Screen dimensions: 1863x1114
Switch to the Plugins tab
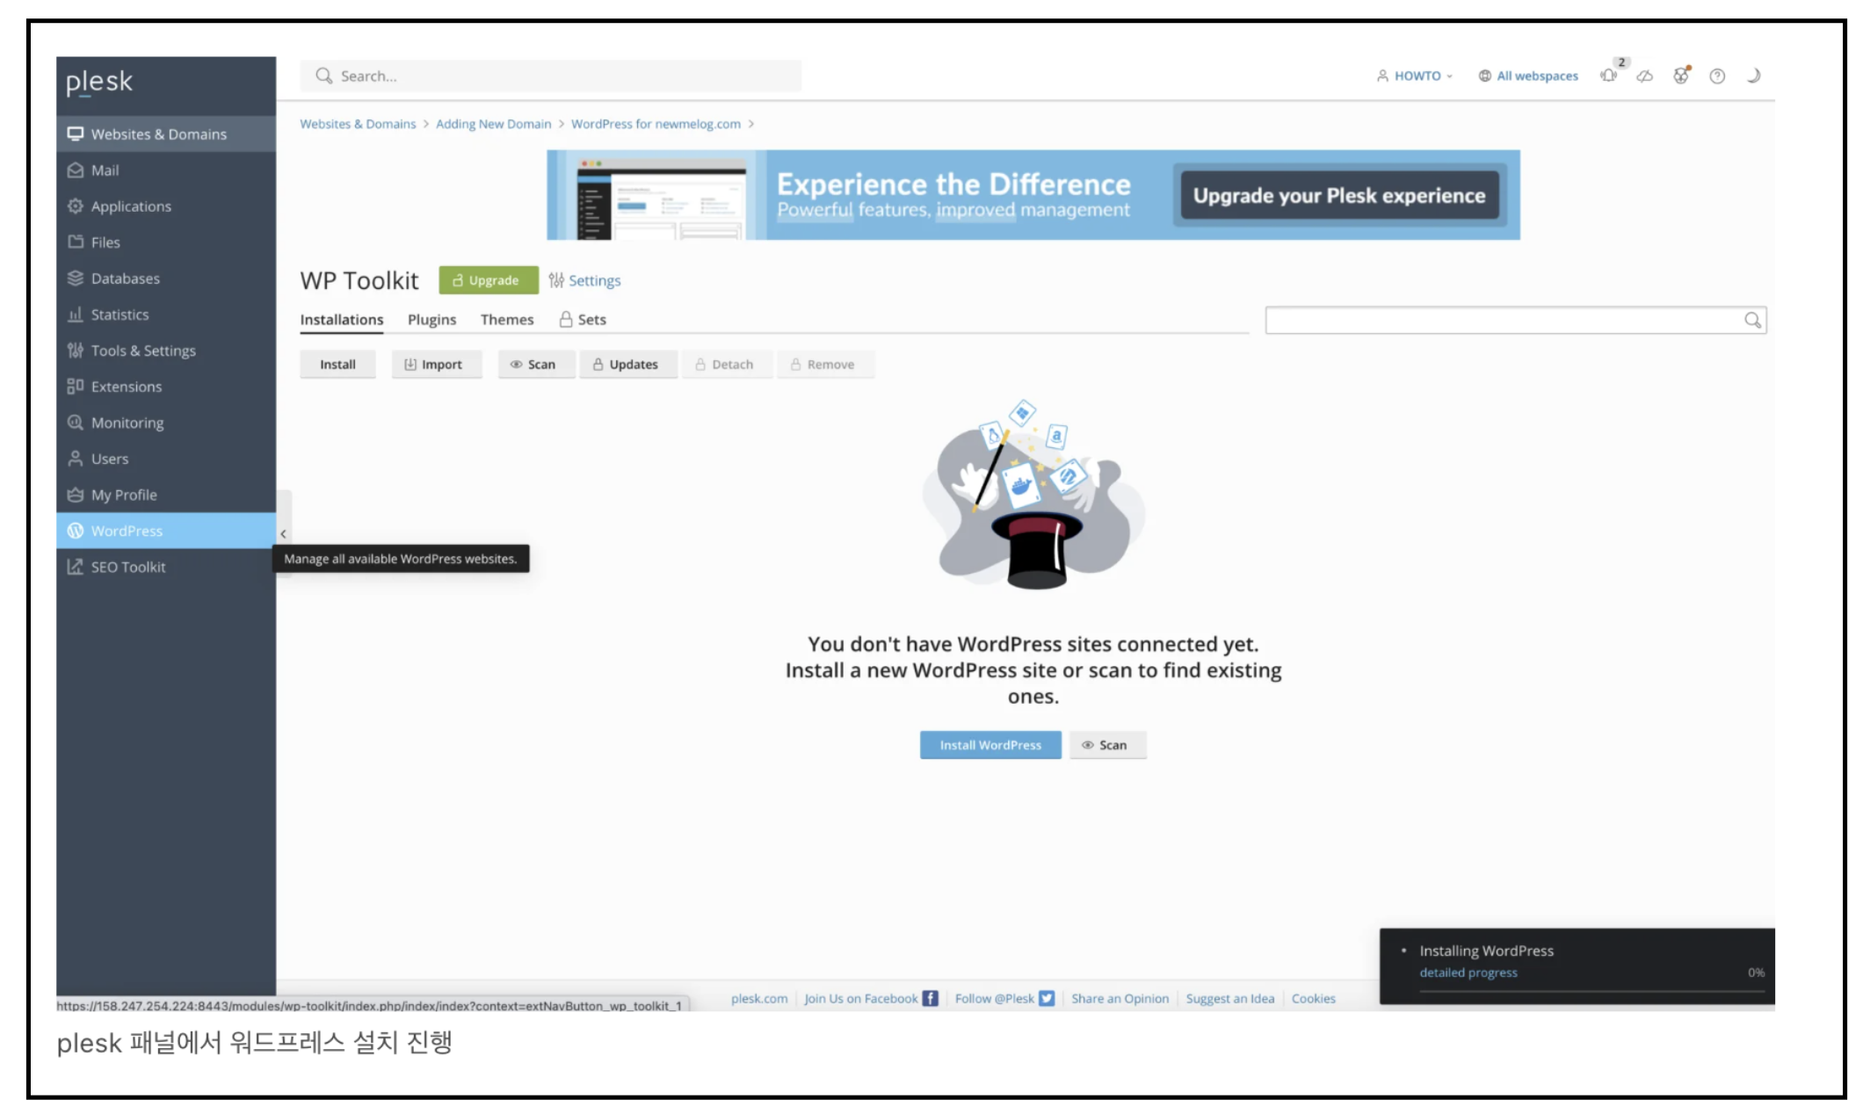pyautogui.click(x=431, y=320)
